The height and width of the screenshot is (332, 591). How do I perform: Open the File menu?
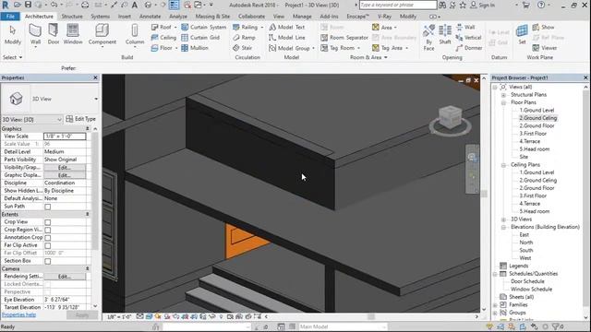click(x=10, y=17)
